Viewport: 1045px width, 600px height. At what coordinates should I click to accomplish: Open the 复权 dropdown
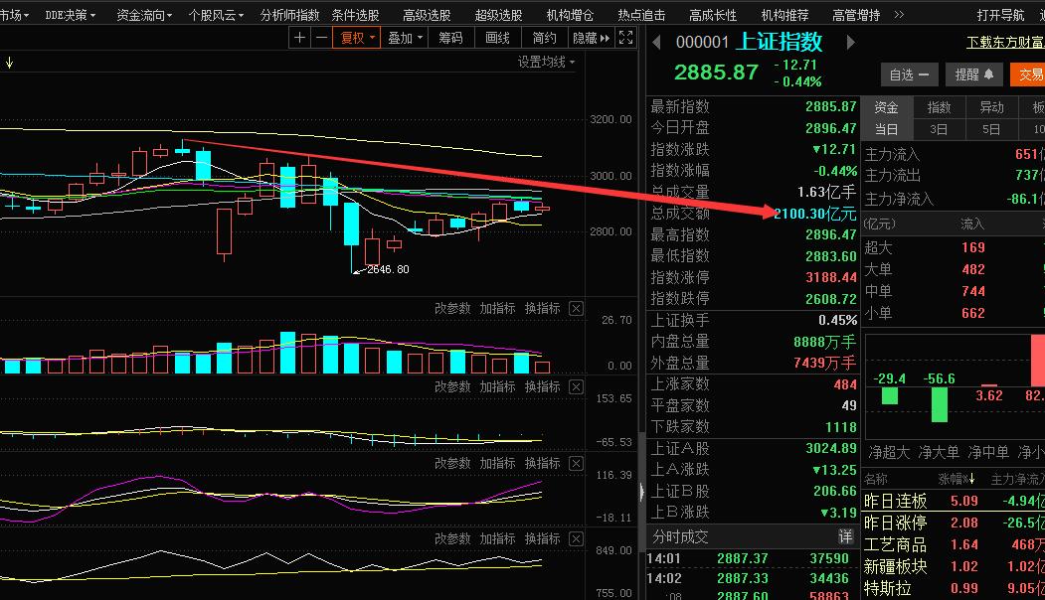(357, 38)
